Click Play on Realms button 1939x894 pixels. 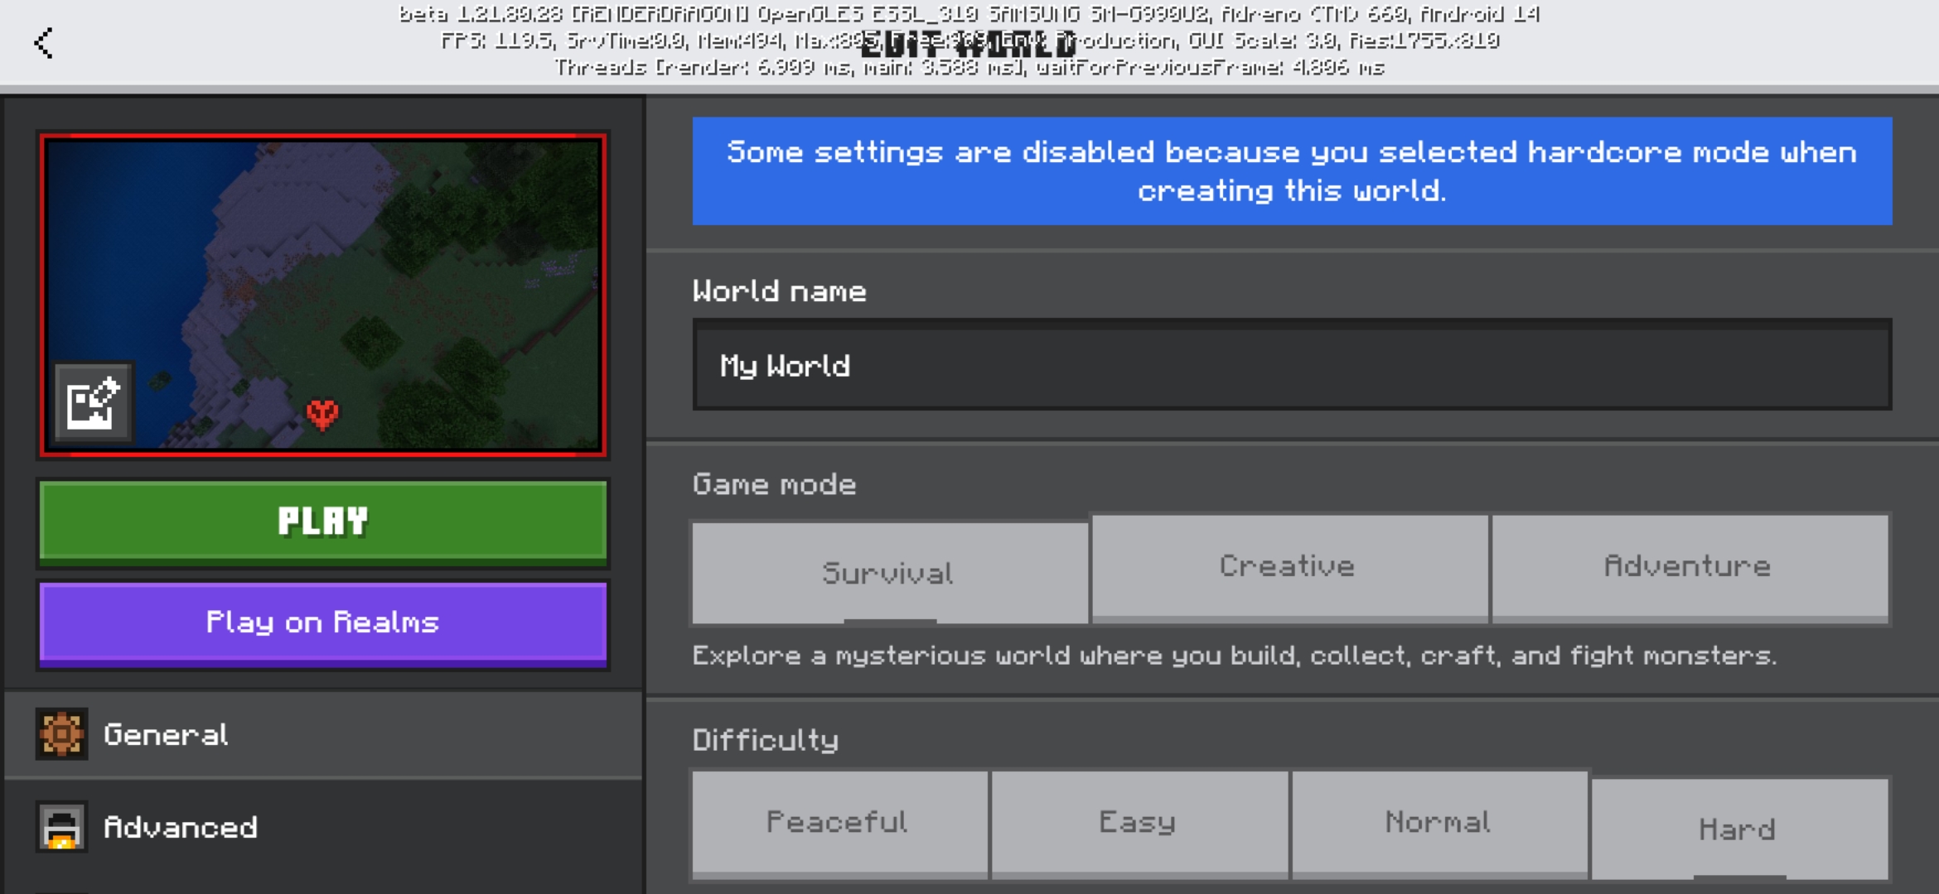(323, 622)
